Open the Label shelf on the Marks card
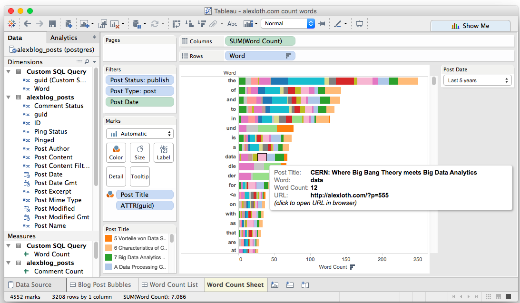520x303 pixels. tap(163, 152)
